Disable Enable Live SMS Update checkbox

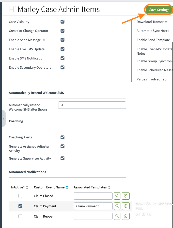coord(62,49)
